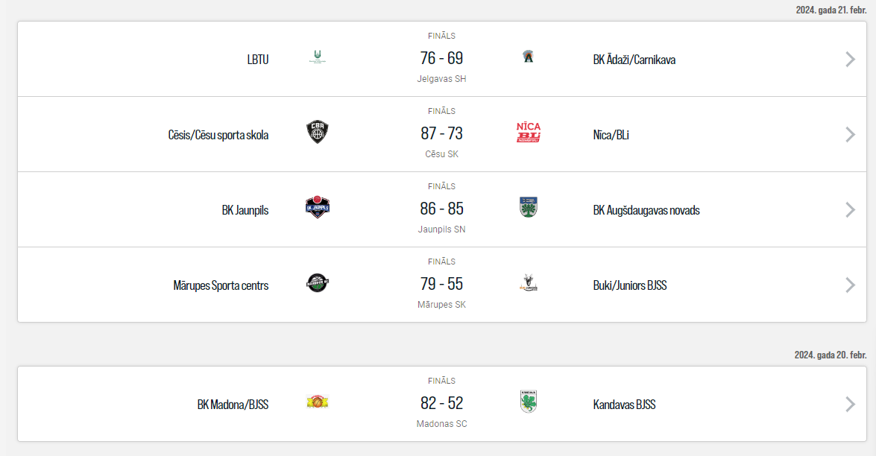Image resolution: width=876 pixels, height=456 pixels.
Task: Open the BK Jaunpils team name link
Action: point(245,210)
